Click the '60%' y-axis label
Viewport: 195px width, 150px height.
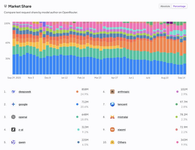point(8,43)
